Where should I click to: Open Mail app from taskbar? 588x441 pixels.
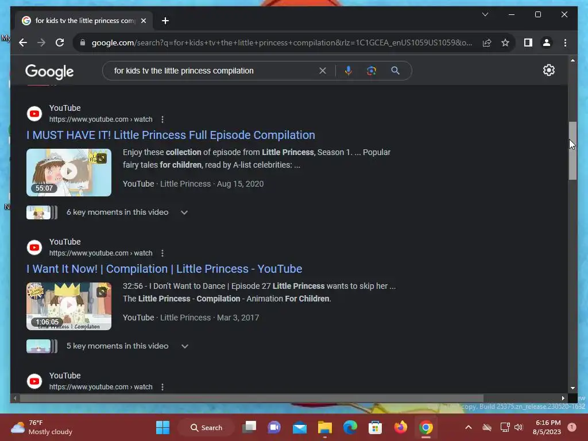[300, 427]
